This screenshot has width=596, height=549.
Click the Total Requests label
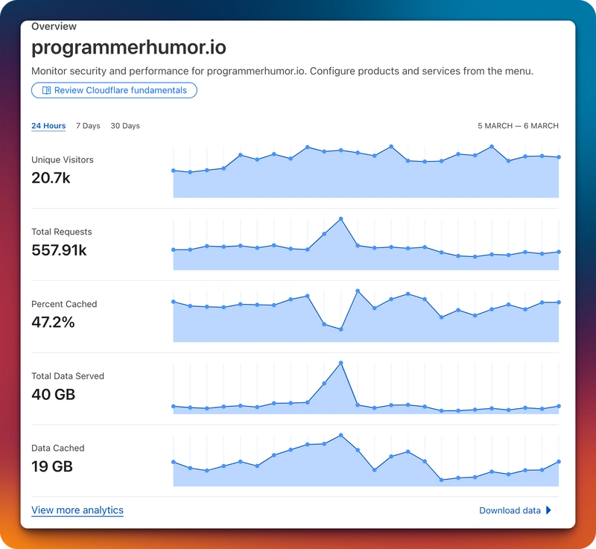(x=62, y=232)
